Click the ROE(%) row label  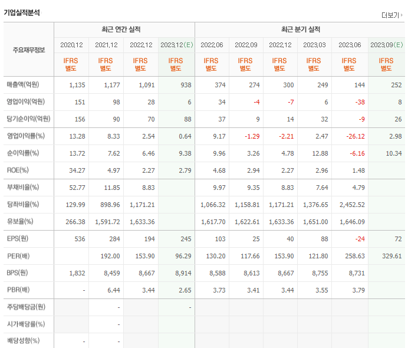18,170
